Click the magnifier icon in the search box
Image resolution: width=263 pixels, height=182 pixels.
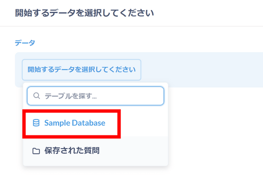pyautogui.click(x=37, y=96)
